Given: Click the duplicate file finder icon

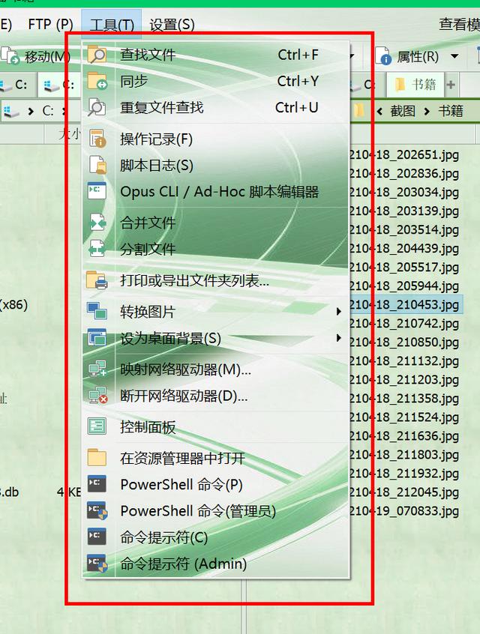Looking at the screenshot, I should 97,107.
